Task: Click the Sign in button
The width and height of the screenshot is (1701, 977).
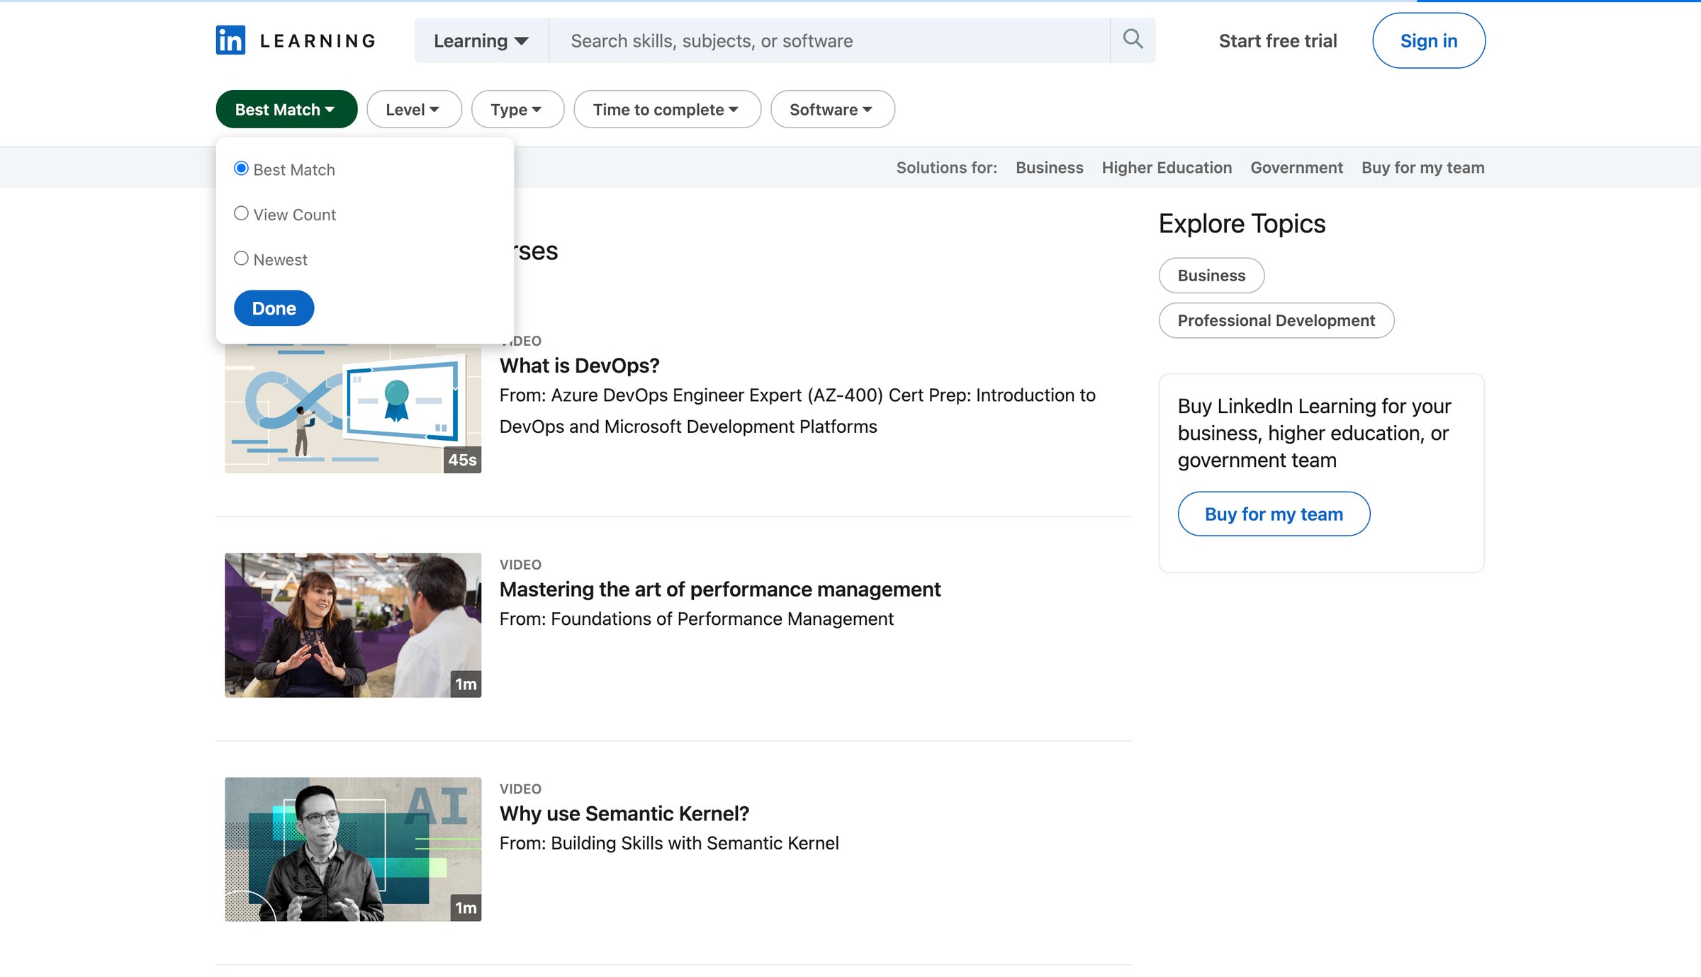Action: [x=1428, y=40]
